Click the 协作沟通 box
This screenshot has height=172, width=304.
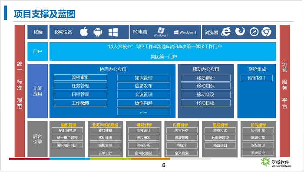coord(144,103)
